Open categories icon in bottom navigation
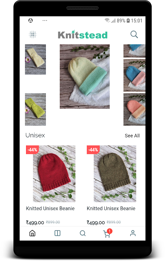 [57, 233]
